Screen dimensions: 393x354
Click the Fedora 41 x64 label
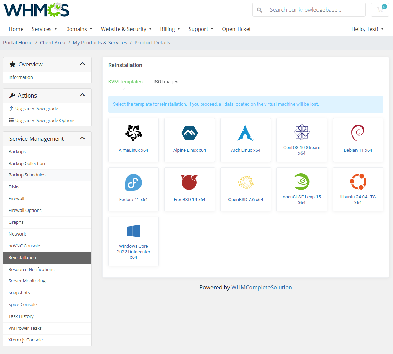[133, 199]
